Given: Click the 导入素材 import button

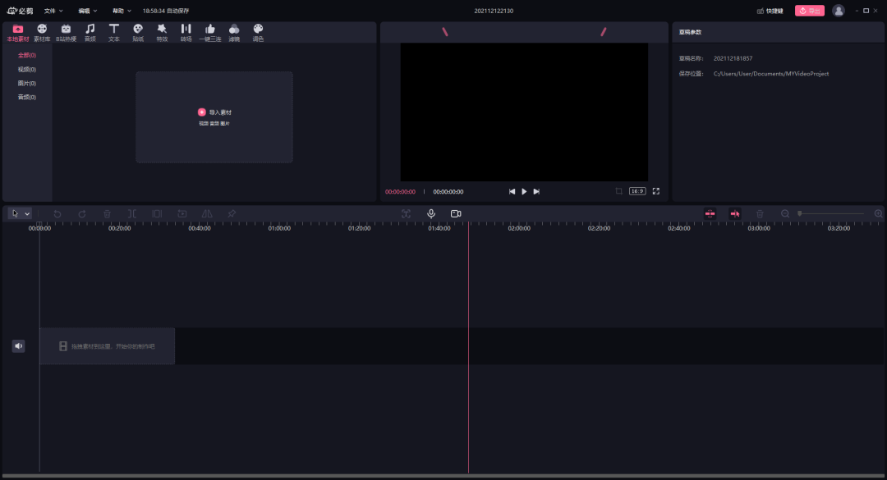Looking at the screenshot, I should pyautogui.click(x=214, y=112).
